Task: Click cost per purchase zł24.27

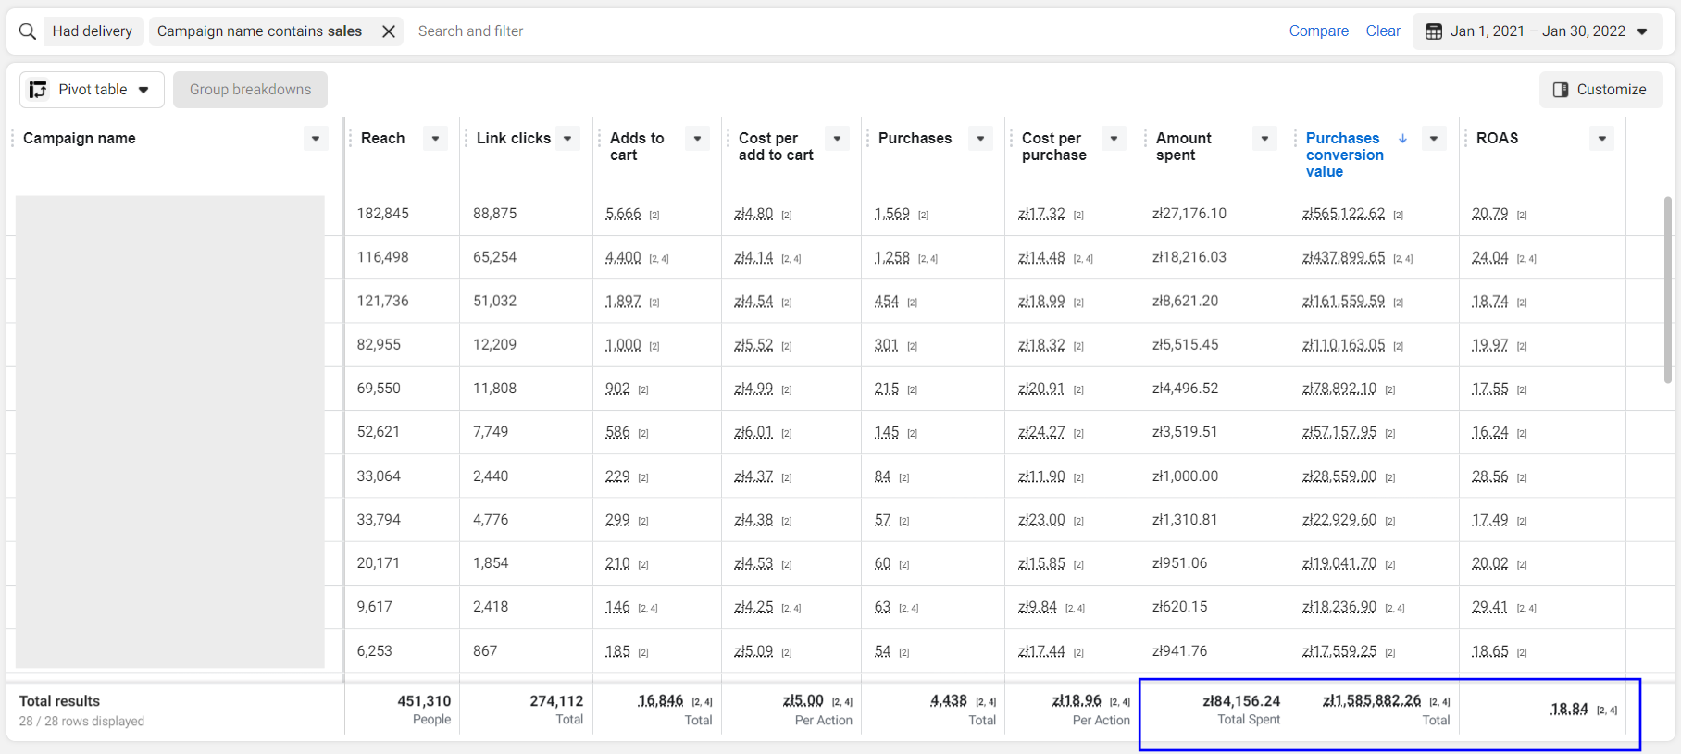Action: [1041, 432]
